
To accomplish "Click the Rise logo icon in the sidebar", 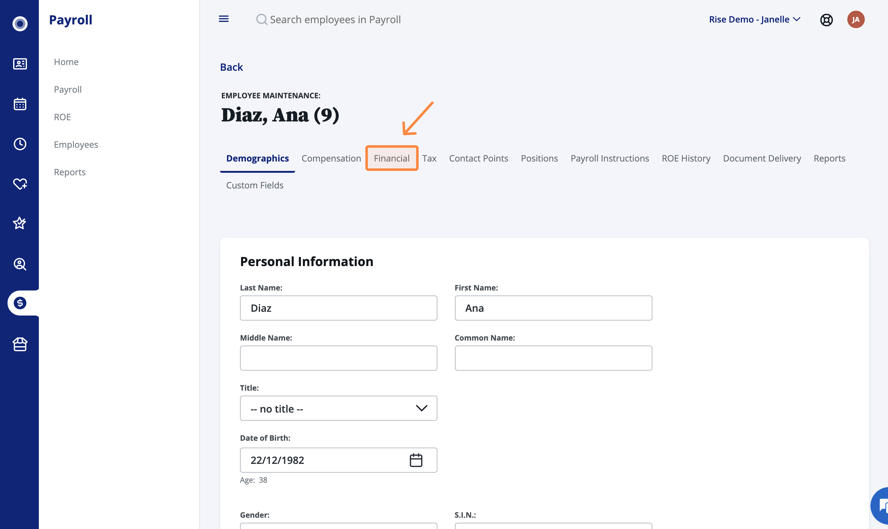I will 20,23.
